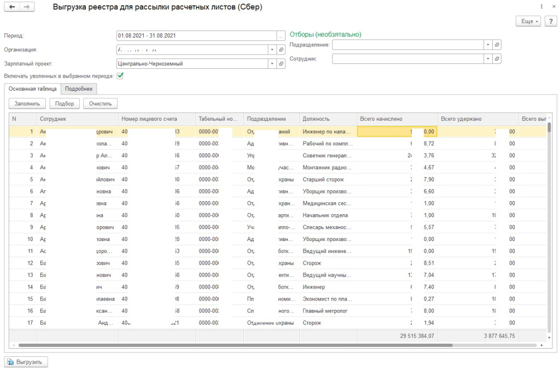Go back using the left arrow

pos(13,7)
